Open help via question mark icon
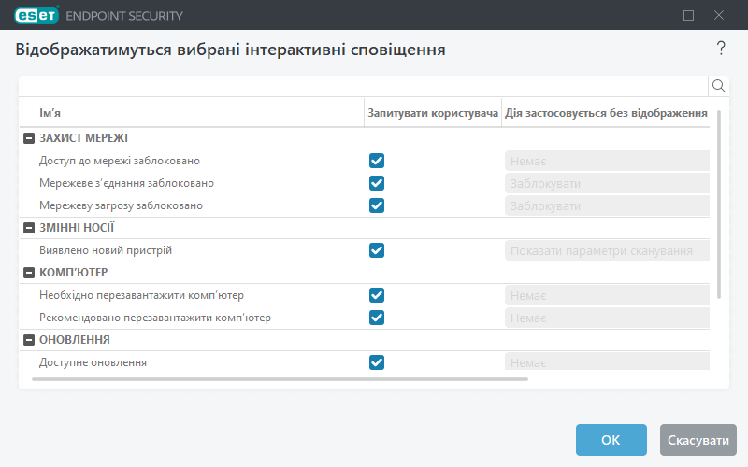This screenshot has height=467, width=748. [721, 49]
